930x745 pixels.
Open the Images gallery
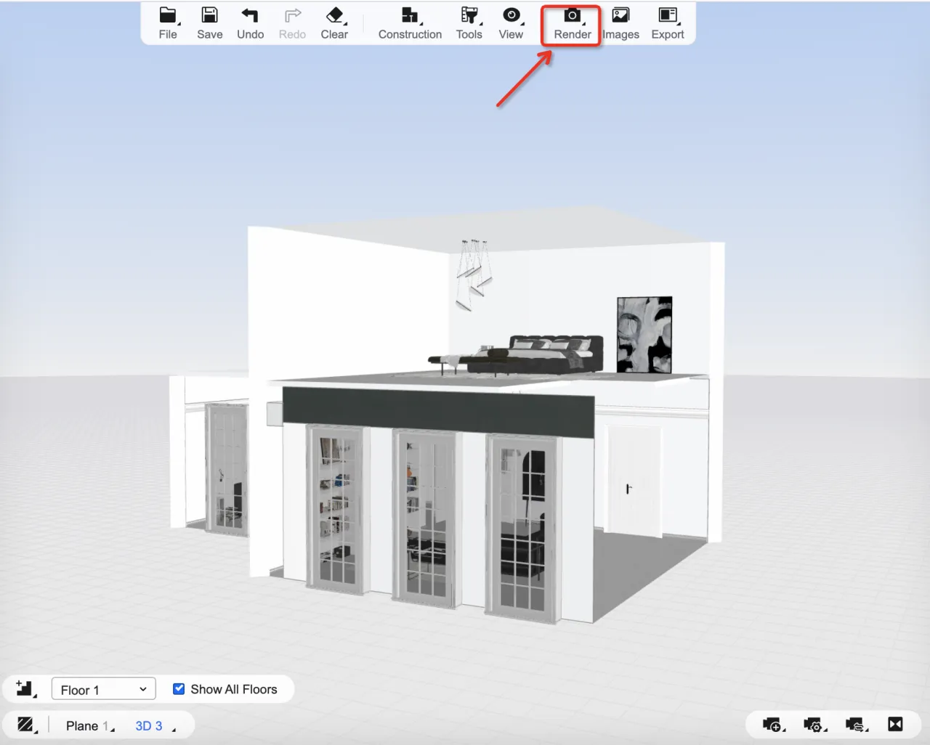[x=620, y=23]
